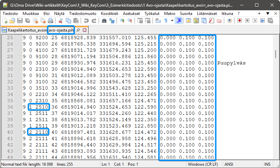Open Find with the binoculars icon
Image resolution: width=280 pixels, height=168 pixels.
pos(104,21)
